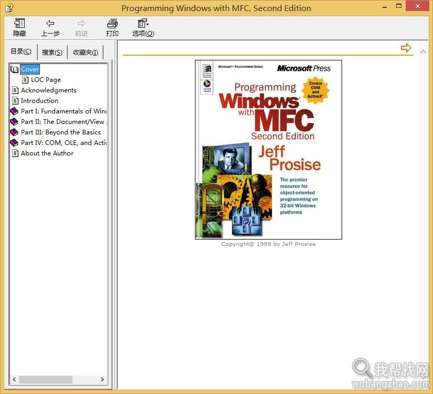
Task: Select the Cover tree entry
Action: (x=30, y=69)
